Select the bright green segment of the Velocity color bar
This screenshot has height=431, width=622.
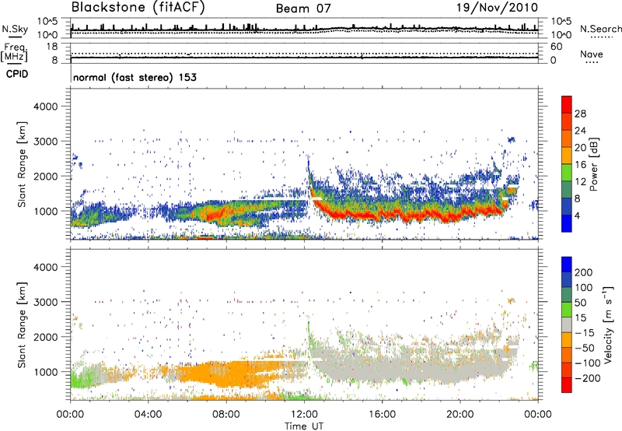tap(567, 310)
